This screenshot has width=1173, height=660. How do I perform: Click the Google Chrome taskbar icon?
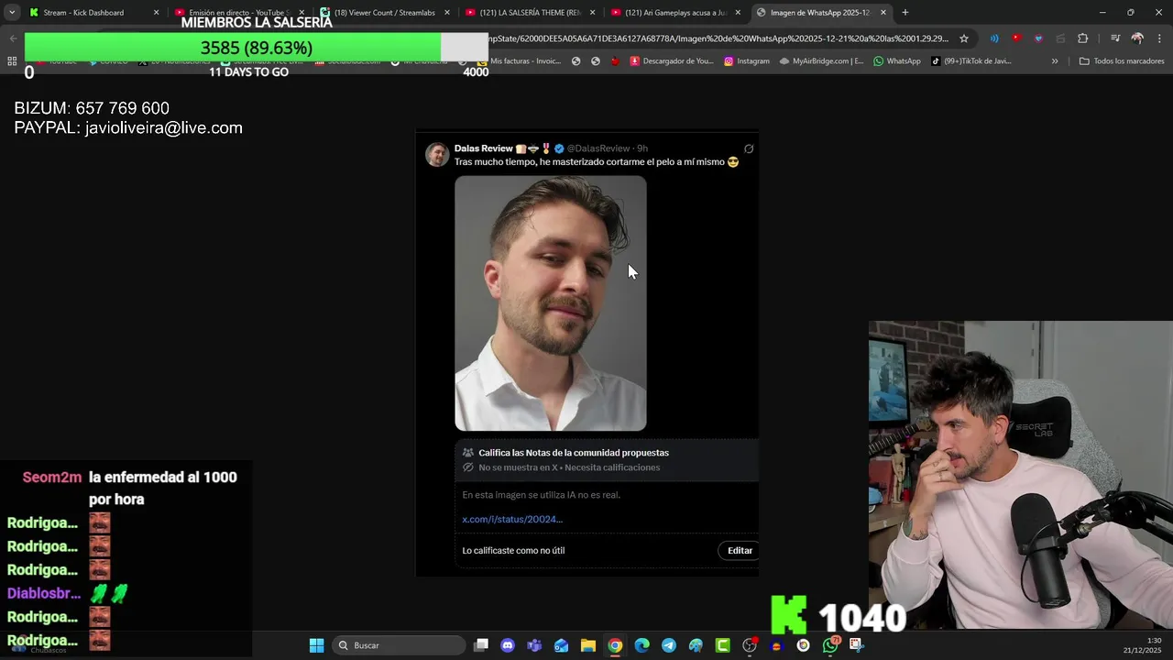pos(615,645)
